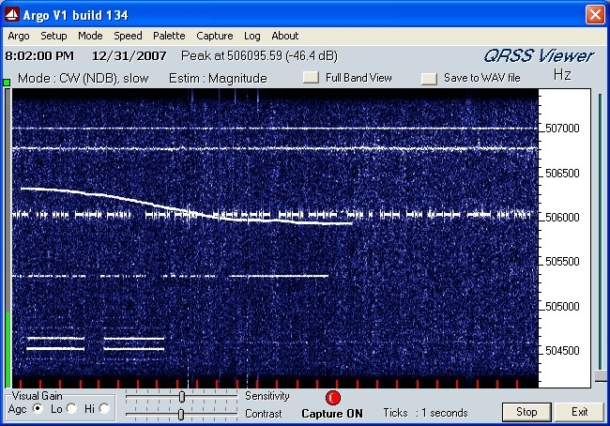Image resolution: width=610 pixels, height=426 pixels.
Task: Click the 507000 frequency scale label
Action: [x=562, y=128]
